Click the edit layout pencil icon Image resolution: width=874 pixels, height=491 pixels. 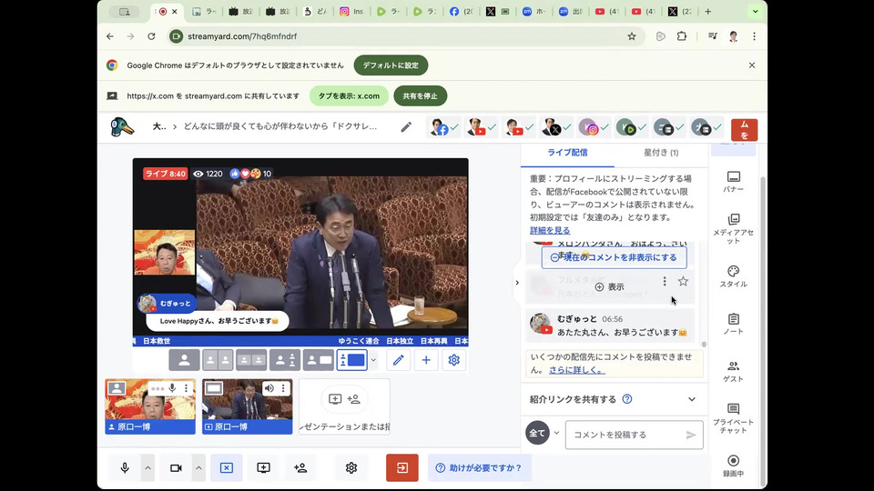[x=398, y=360]
